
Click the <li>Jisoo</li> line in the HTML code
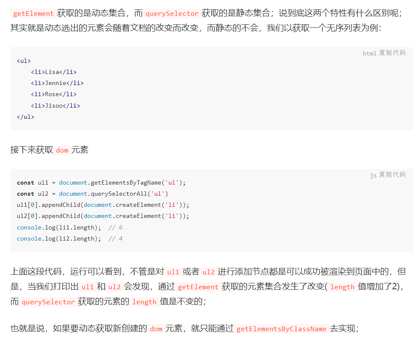pos(56,106)
